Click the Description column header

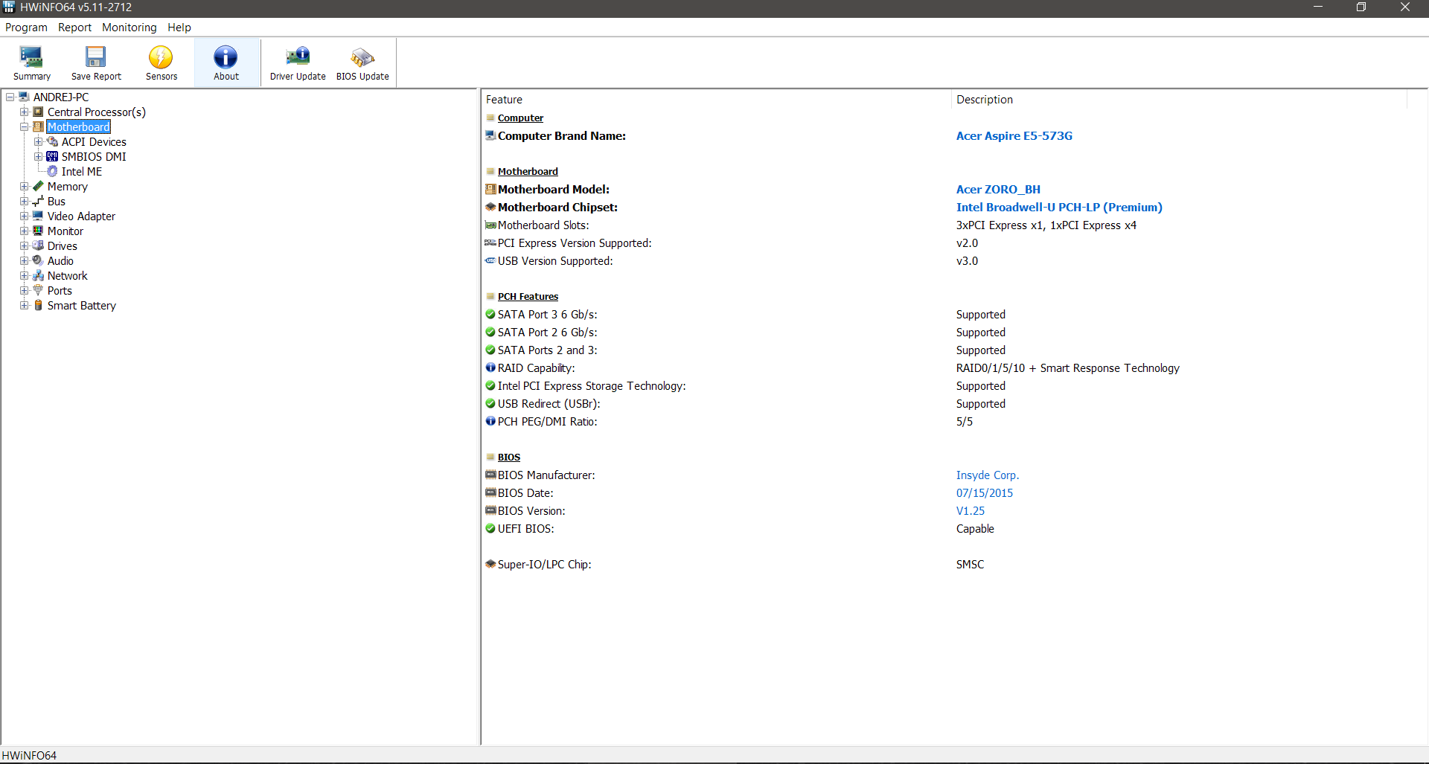click(1179, 100)
